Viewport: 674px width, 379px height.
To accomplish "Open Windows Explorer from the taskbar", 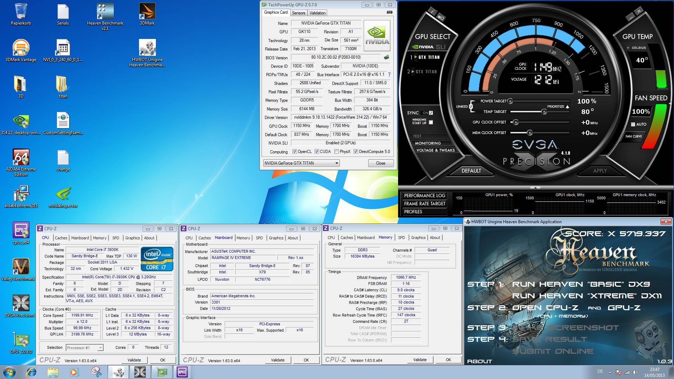I will [53, 372].
